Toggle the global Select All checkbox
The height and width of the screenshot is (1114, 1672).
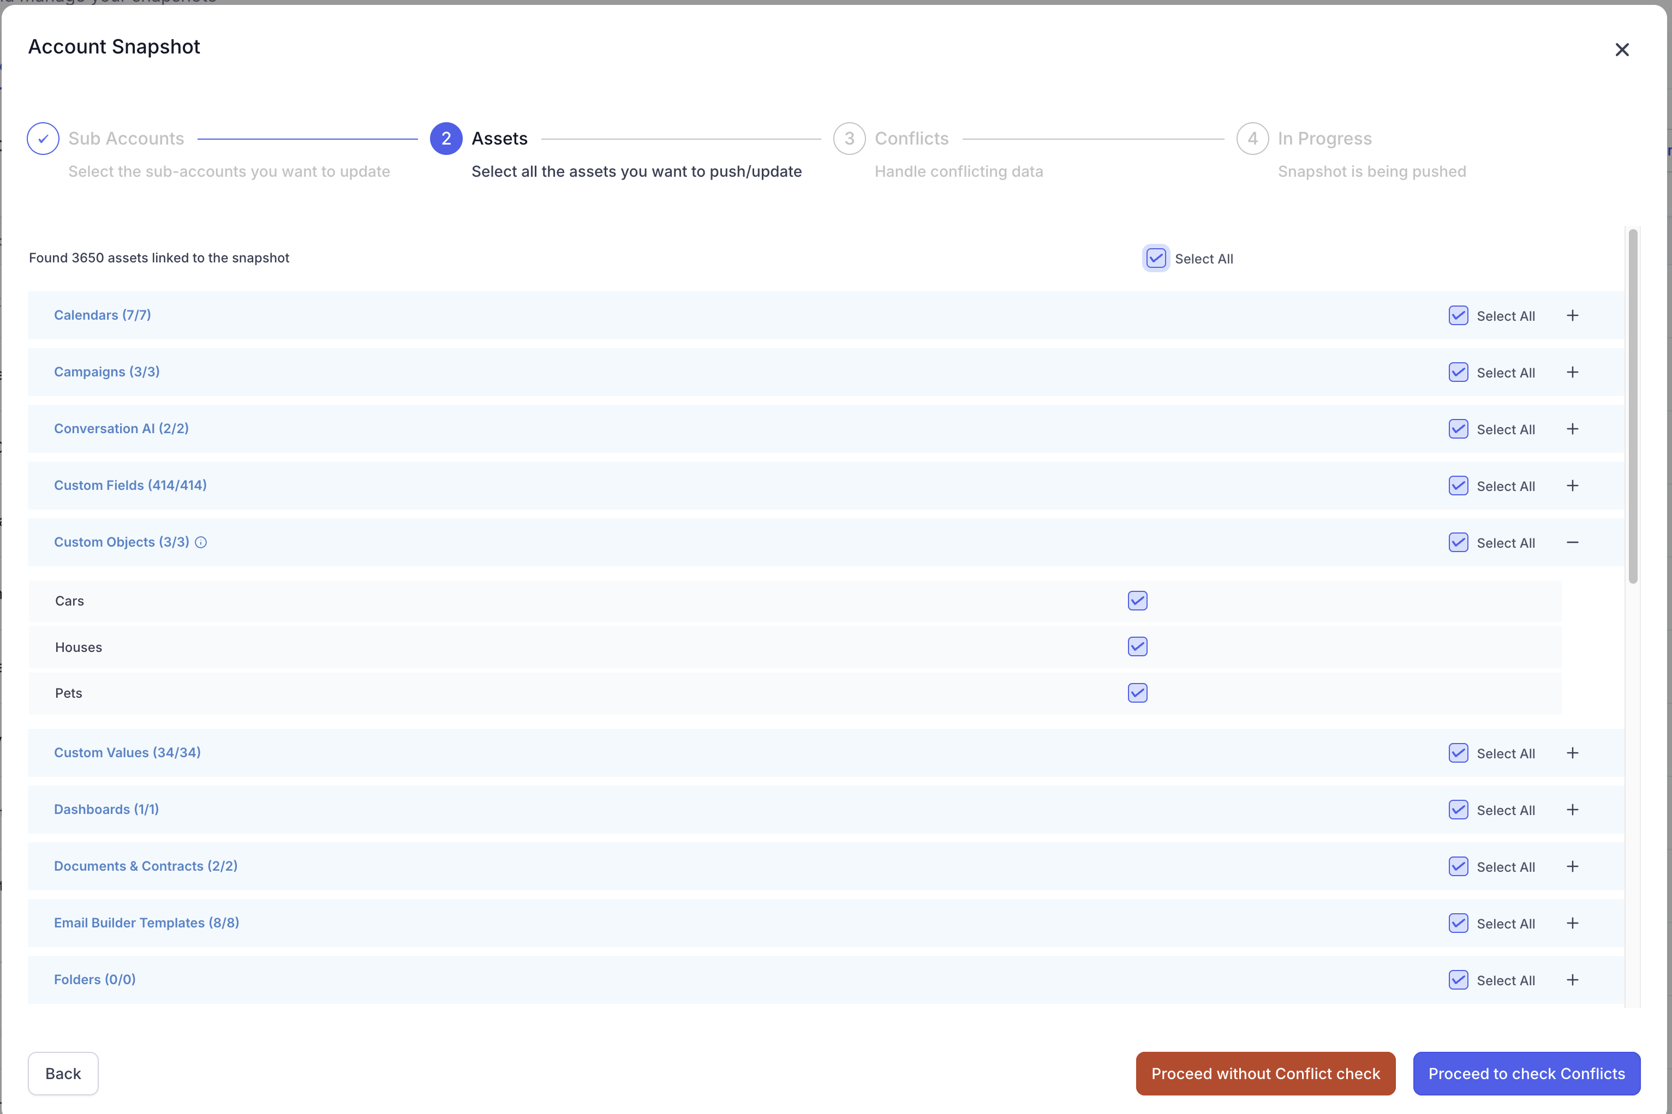[1155, 258]
